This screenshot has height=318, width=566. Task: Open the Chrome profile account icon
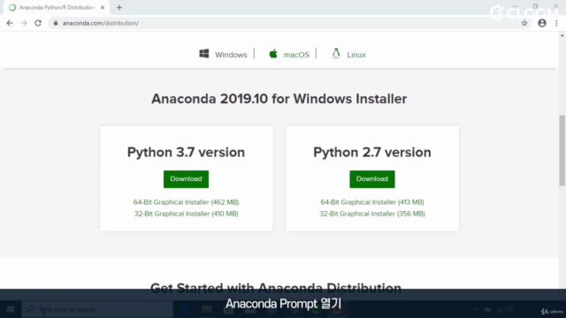click(x=542, y=23)
